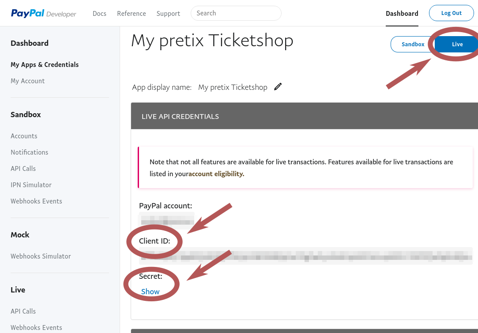Open the Support menu

coord(168,14)
